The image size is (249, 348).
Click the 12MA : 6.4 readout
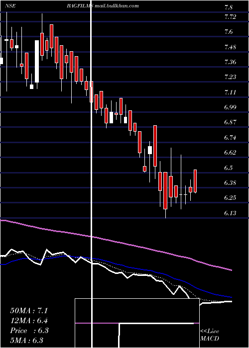29,321
